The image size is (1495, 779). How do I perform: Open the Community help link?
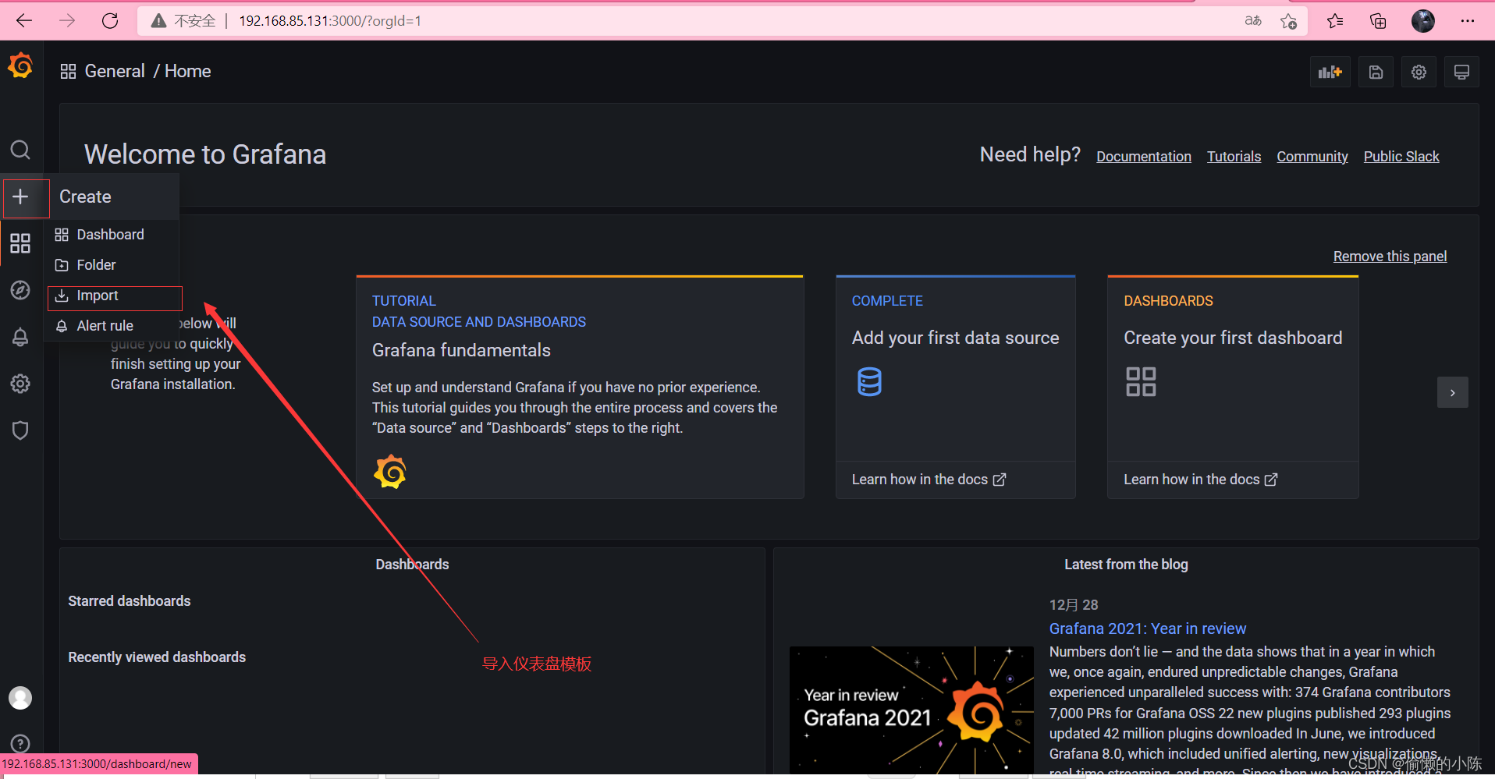click(x=1312, y=157)
